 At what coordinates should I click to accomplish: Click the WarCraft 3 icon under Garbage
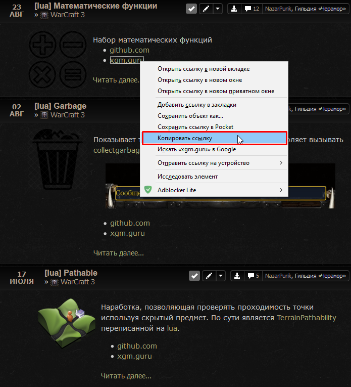tap(44, 115)
